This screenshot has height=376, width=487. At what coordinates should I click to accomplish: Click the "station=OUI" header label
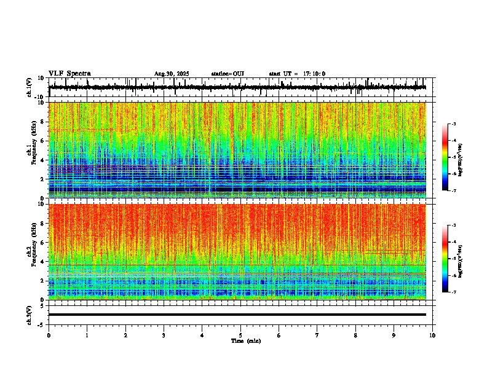228,74
